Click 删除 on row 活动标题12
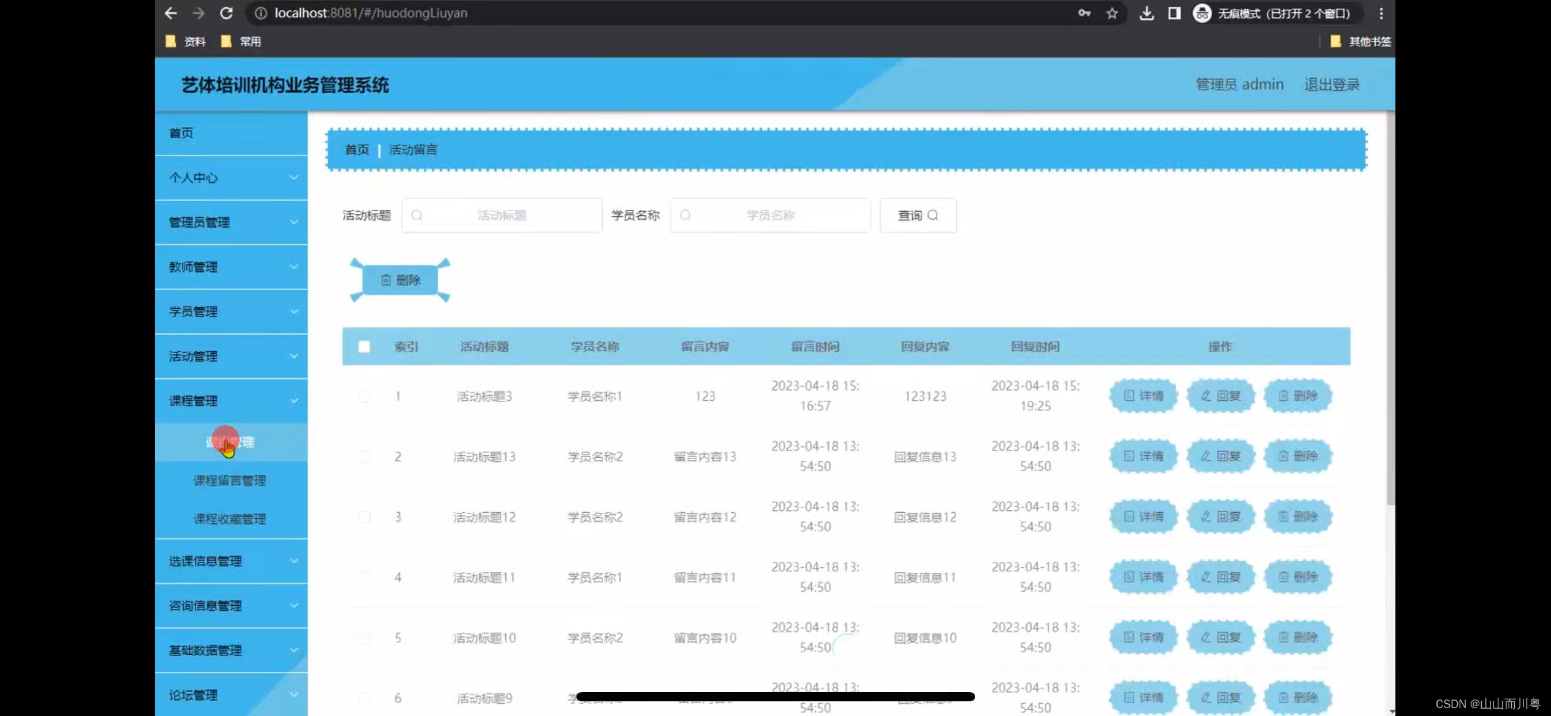Image resolution: width=1551 pixels, height=716 pixels. point(1298,517)
